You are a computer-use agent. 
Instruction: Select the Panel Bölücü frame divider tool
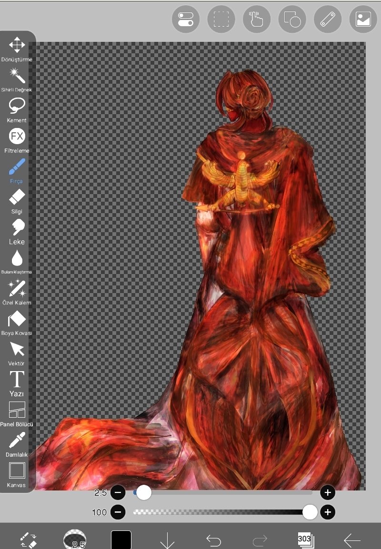17,414
